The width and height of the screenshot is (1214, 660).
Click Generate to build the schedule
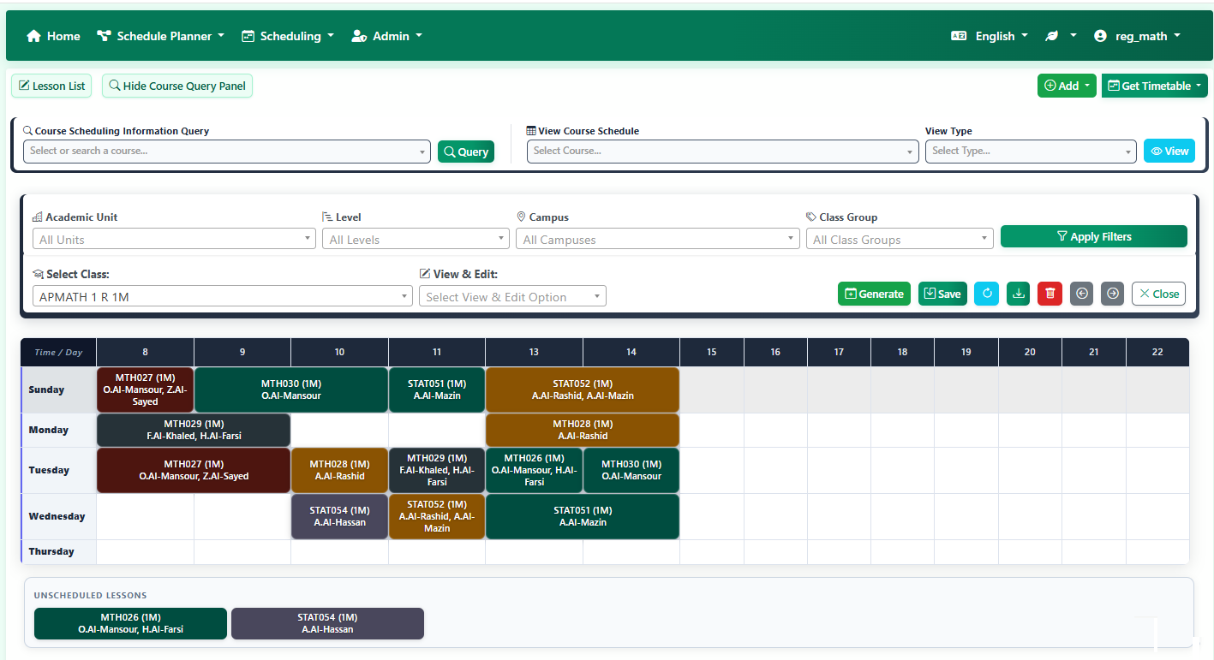coord(874,294)
